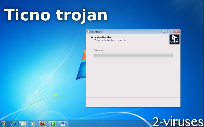204x127 pixels.
Task: Click the "Ticno trojan" title text
Action: tap(56, 15)
